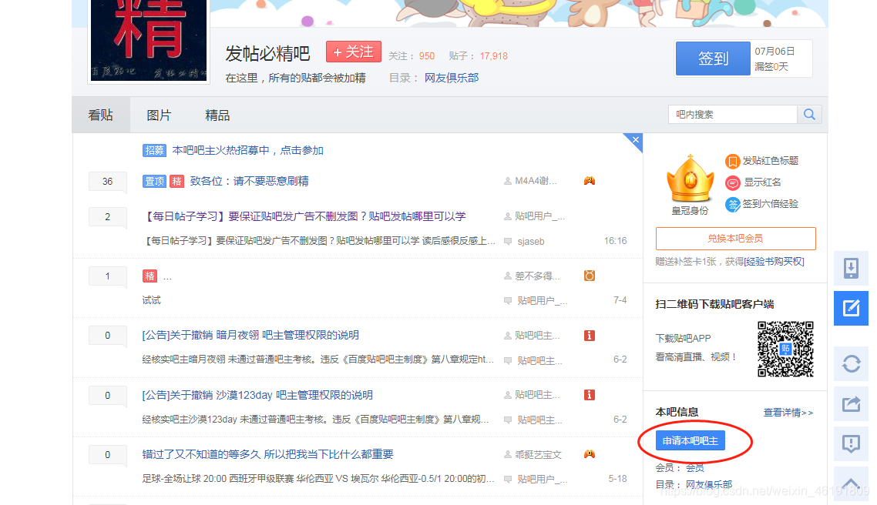Click last replier sjaseb
Image resolution: width=877 pixels, height=505 pixels.
pos(531,241)
